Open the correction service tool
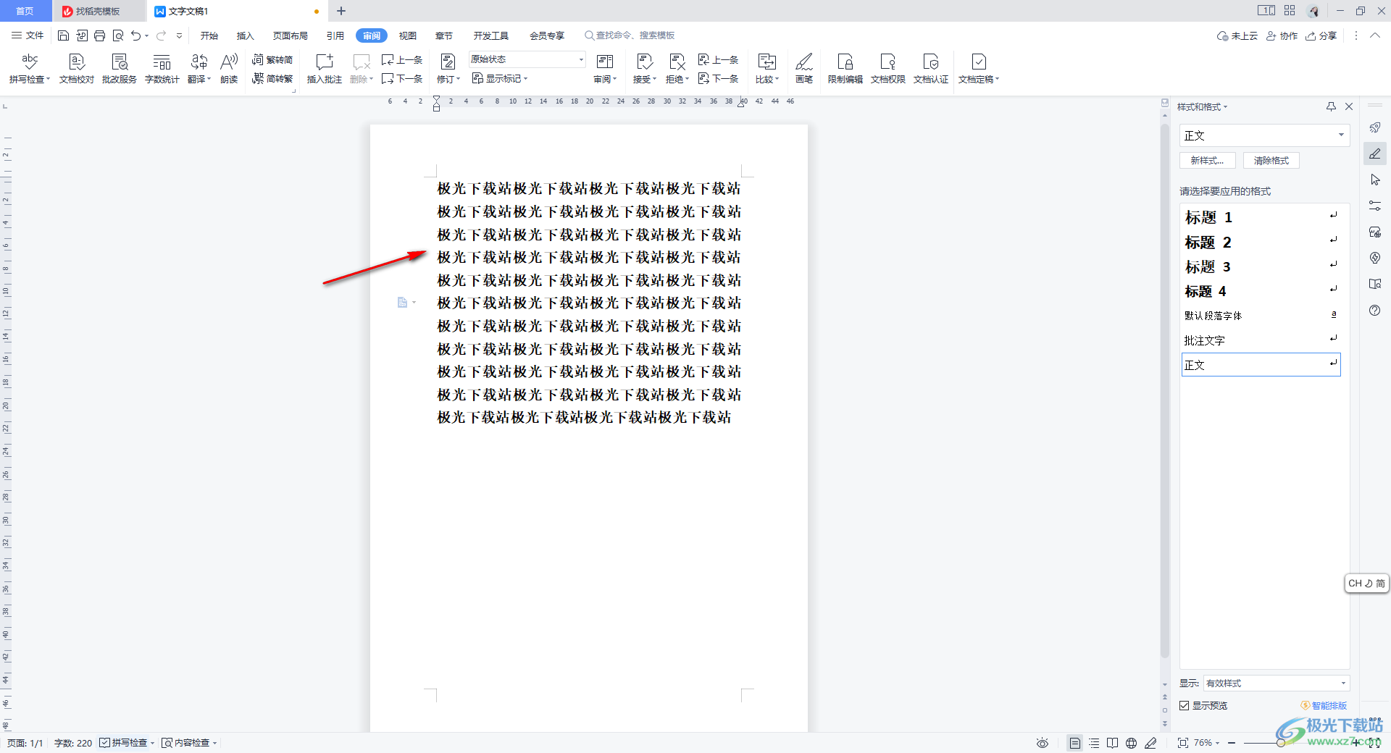This screenshot has height=753, width=1391. pos(120,69)
